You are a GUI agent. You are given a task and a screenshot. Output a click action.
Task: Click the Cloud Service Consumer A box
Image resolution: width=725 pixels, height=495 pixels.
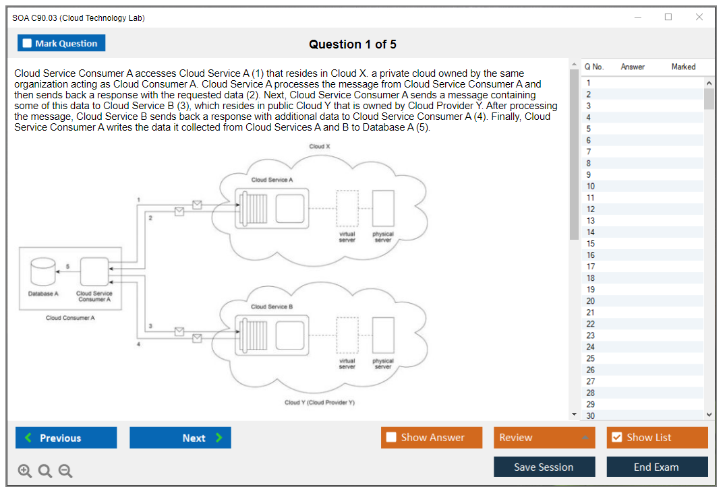[94, 272]
